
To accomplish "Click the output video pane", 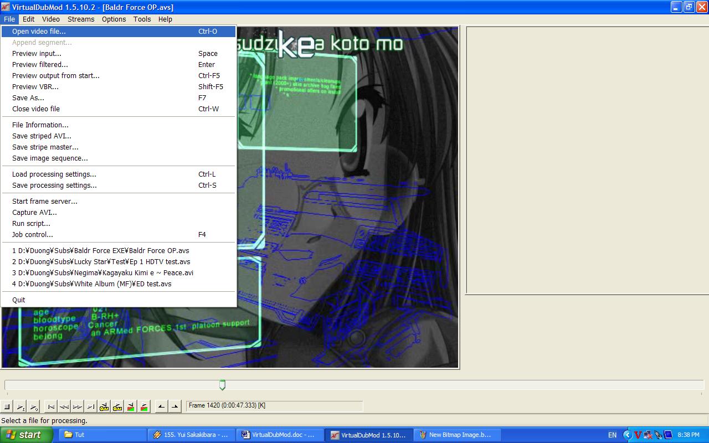I will point(587,160).
